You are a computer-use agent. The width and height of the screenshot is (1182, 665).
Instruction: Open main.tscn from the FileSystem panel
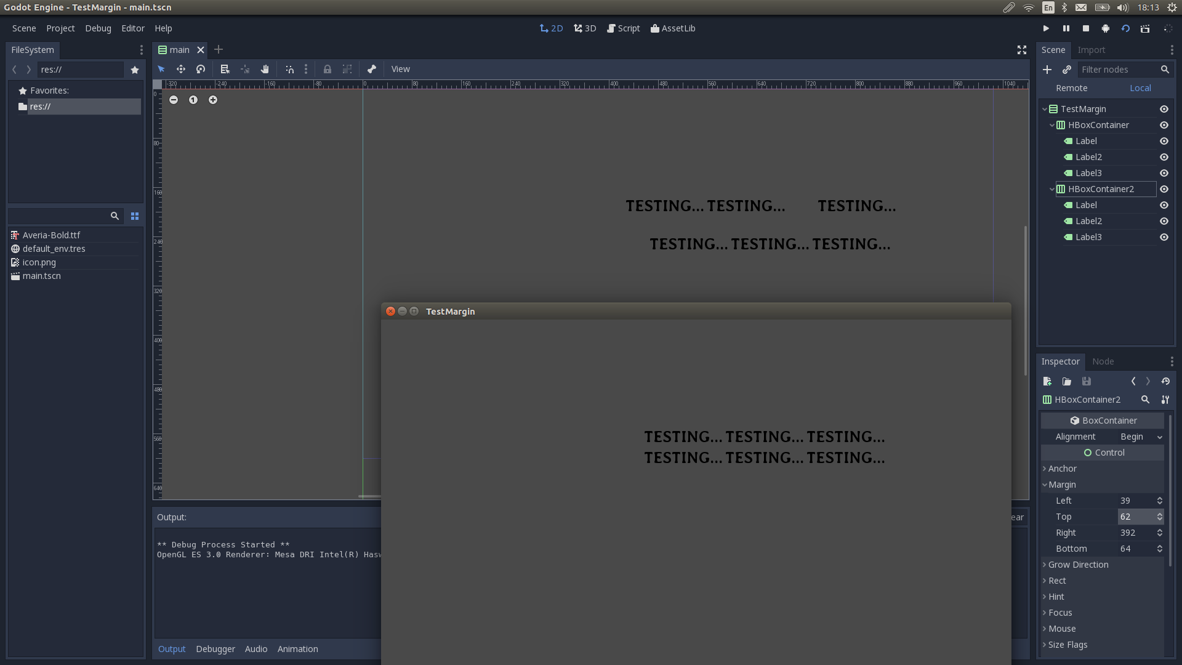[x=41, y=276]
